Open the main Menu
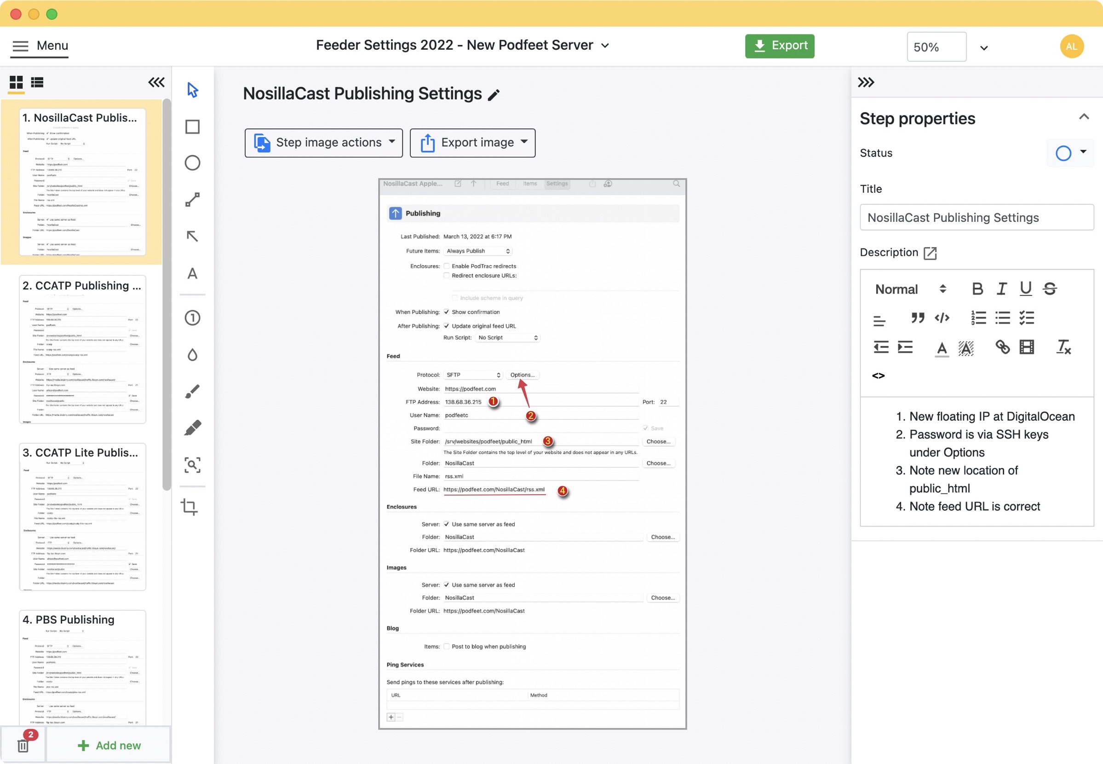Image resolution: width=1103 pixels, height=764 pixels. (40, 46)
